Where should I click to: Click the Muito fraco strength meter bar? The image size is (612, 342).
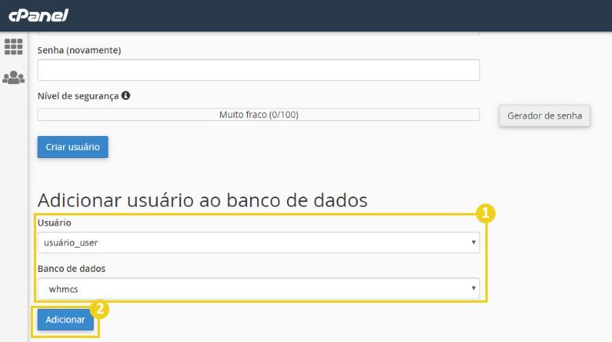(x=258, y=115)
